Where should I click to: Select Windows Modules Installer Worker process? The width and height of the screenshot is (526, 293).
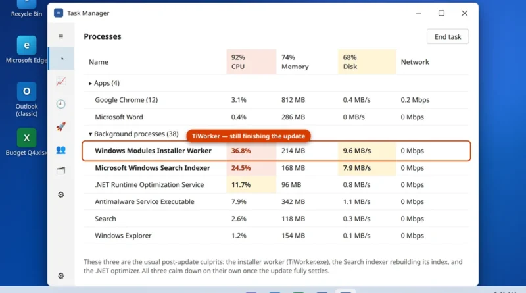(x=276, y=151)
